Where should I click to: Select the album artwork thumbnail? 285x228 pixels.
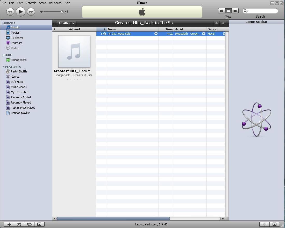click(74, 52)
